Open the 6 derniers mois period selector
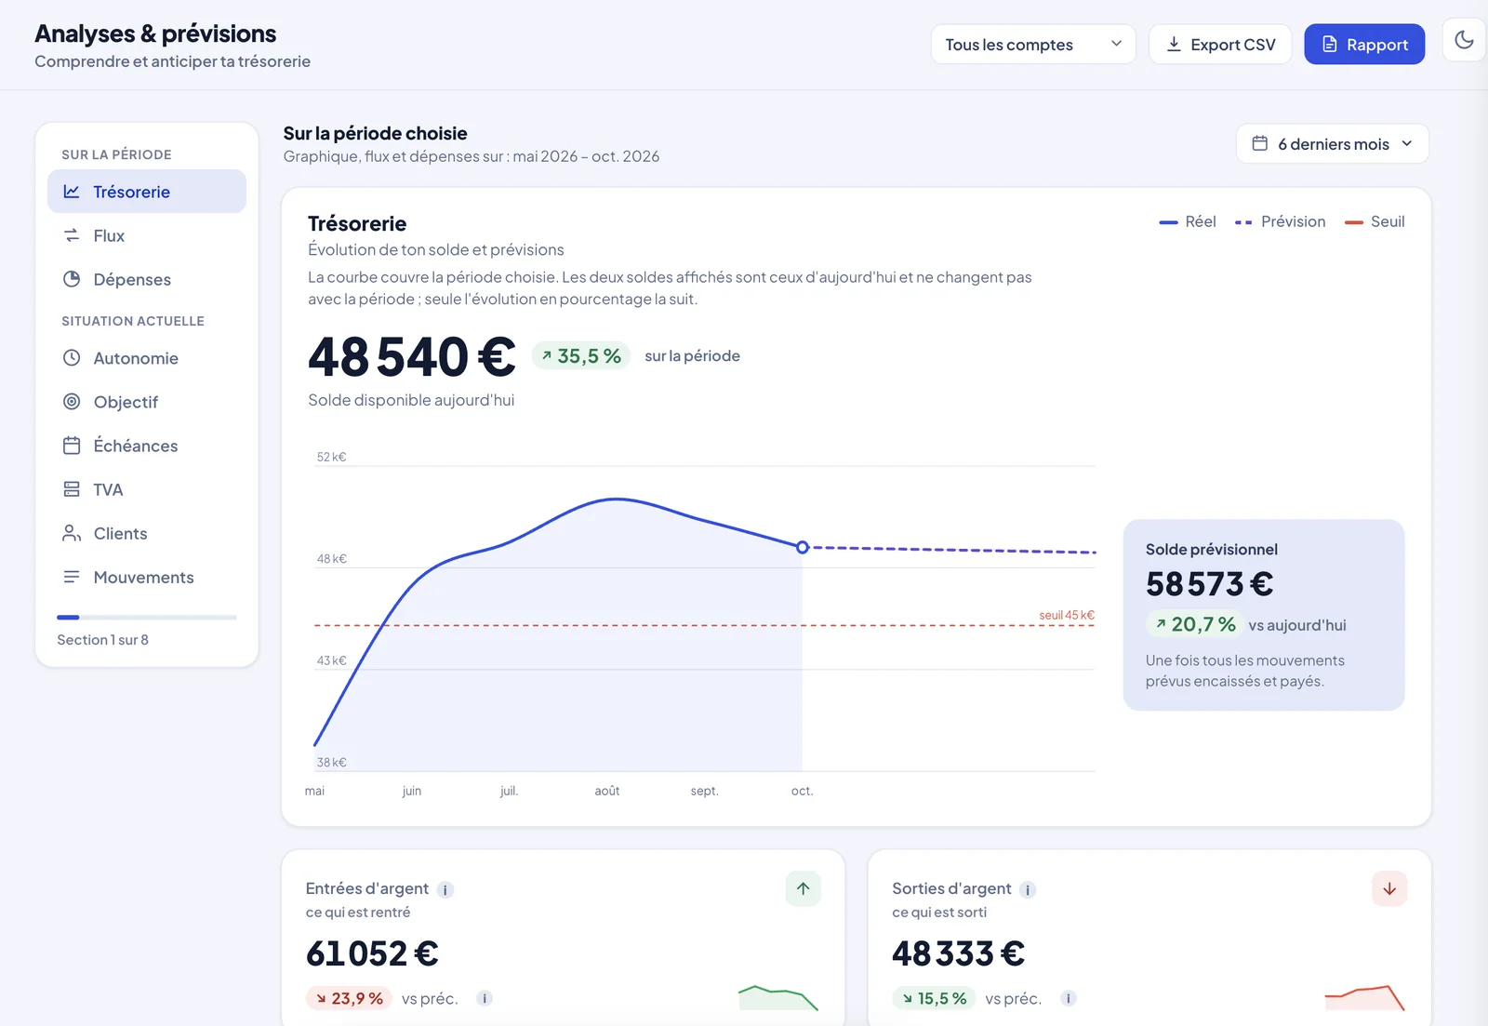Screen dimensions: 1488x1026 click(x=1332, y=144)
